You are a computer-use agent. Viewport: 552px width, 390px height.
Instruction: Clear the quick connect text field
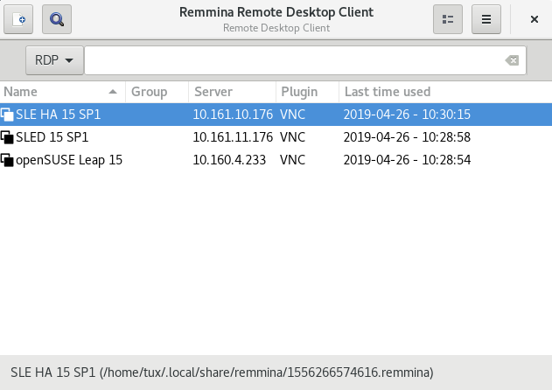pyautogui.click(x=512, y=60)
